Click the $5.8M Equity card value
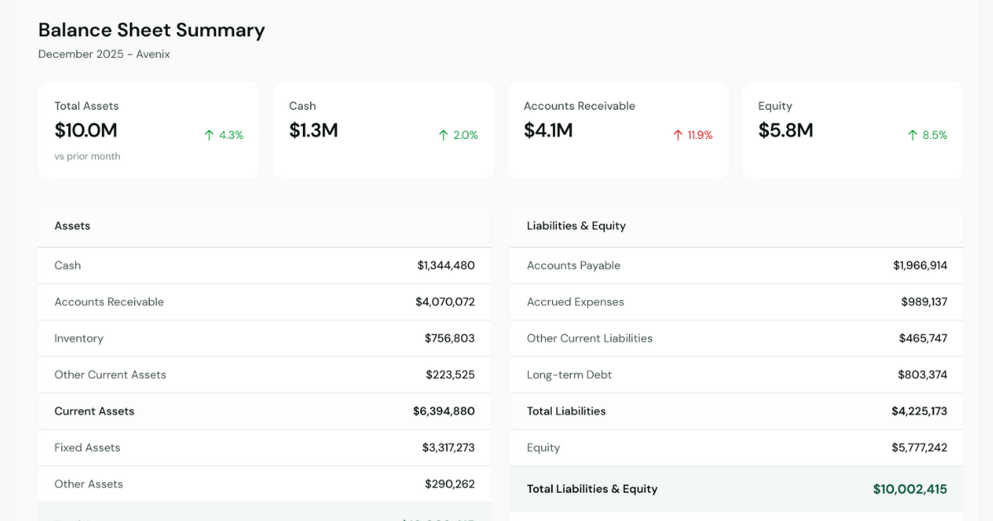Viewport: 993px width, 521px height. 785,131
